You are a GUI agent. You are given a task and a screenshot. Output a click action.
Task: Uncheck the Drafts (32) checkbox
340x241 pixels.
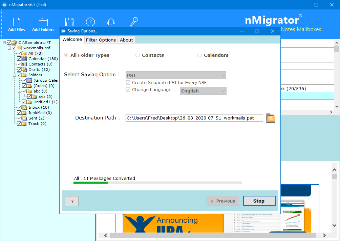(19, 70)
